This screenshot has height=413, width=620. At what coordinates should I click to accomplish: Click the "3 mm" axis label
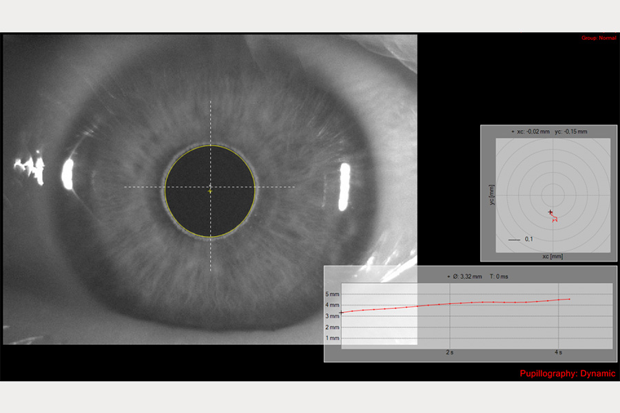coord(332,316)
